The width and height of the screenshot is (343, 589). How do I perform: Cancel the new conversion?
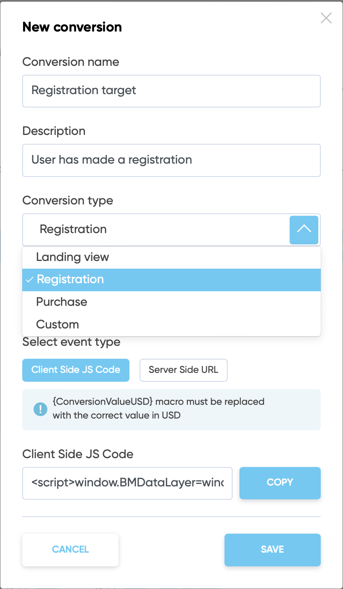70,550
